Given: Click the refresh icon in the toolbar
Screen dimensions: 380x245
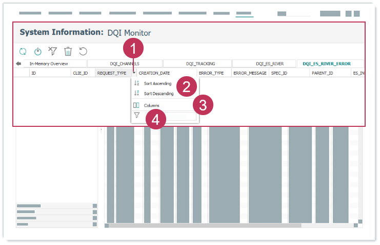Looking at the screenshot, I should [x=23, y=51].
